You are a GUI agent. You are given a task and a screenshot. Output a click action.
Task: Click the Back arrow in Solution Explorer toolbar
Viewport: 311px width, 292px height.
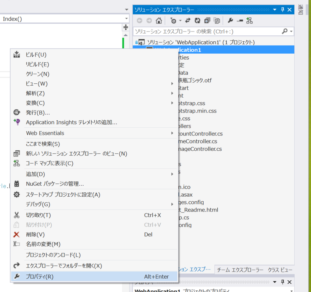click(140, 21)
